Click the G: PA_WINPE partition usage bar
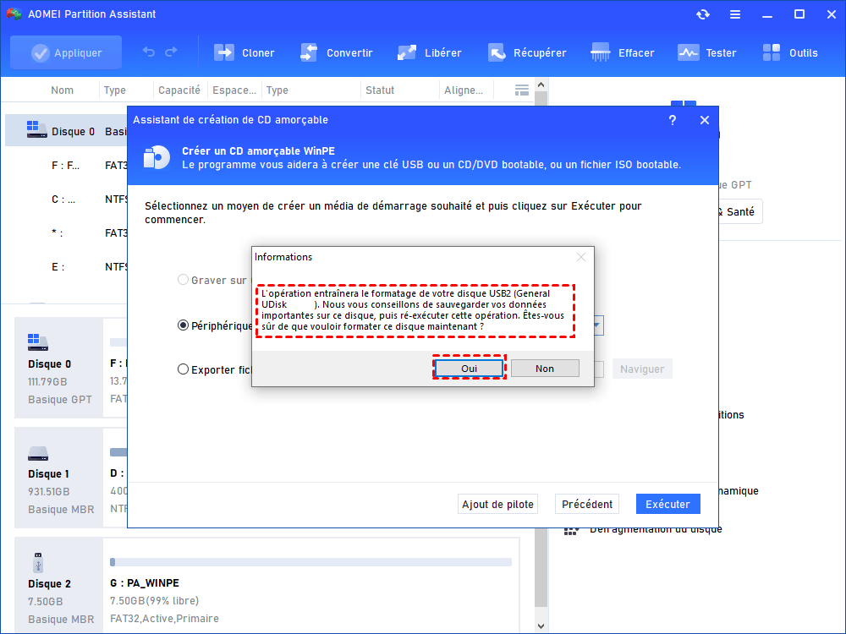 [310, 562]
